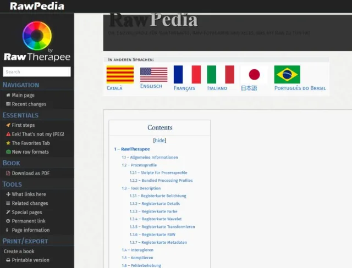Jump to 1.6 Fehlerbehebung
Viewport: 352px width, 268px height.
[x=141, y=266]
